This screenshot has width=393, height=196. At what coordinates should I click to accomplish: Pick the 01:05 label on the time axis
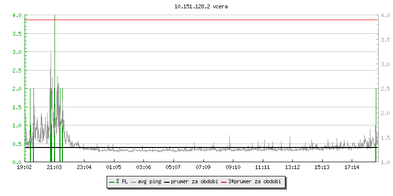coord(113,168)
